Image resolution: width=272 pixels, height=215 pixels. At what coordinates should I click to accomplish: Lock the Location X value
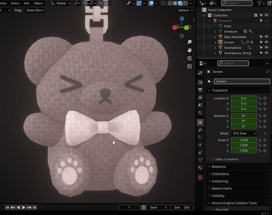(260, 98)
